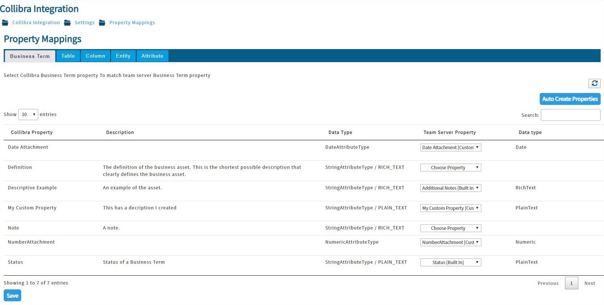Click the Date Attachment property name
Viewport: 604px width, 305px height.
coord(28,147)
